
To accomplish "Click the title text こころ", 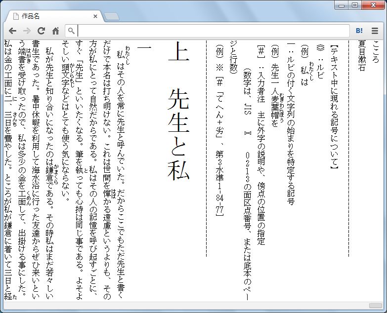I will [x=376, y=52].
